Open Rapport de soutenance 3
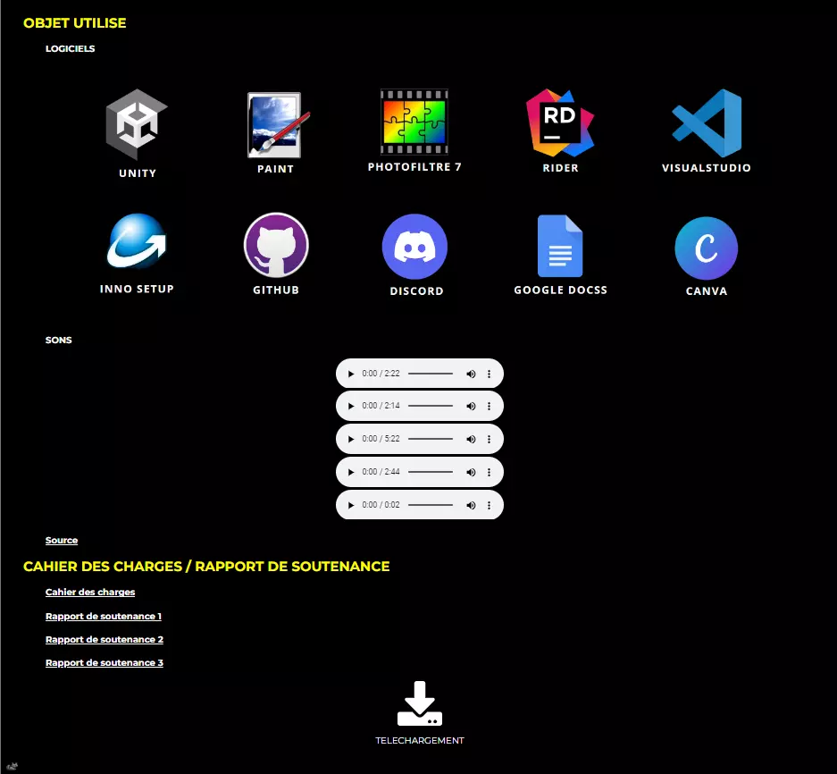This screenshot has width=837, height=774. (105, 663)
